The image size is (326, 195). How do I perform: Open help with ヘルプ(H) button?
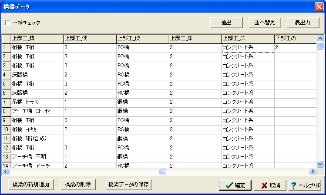(305, 185)
